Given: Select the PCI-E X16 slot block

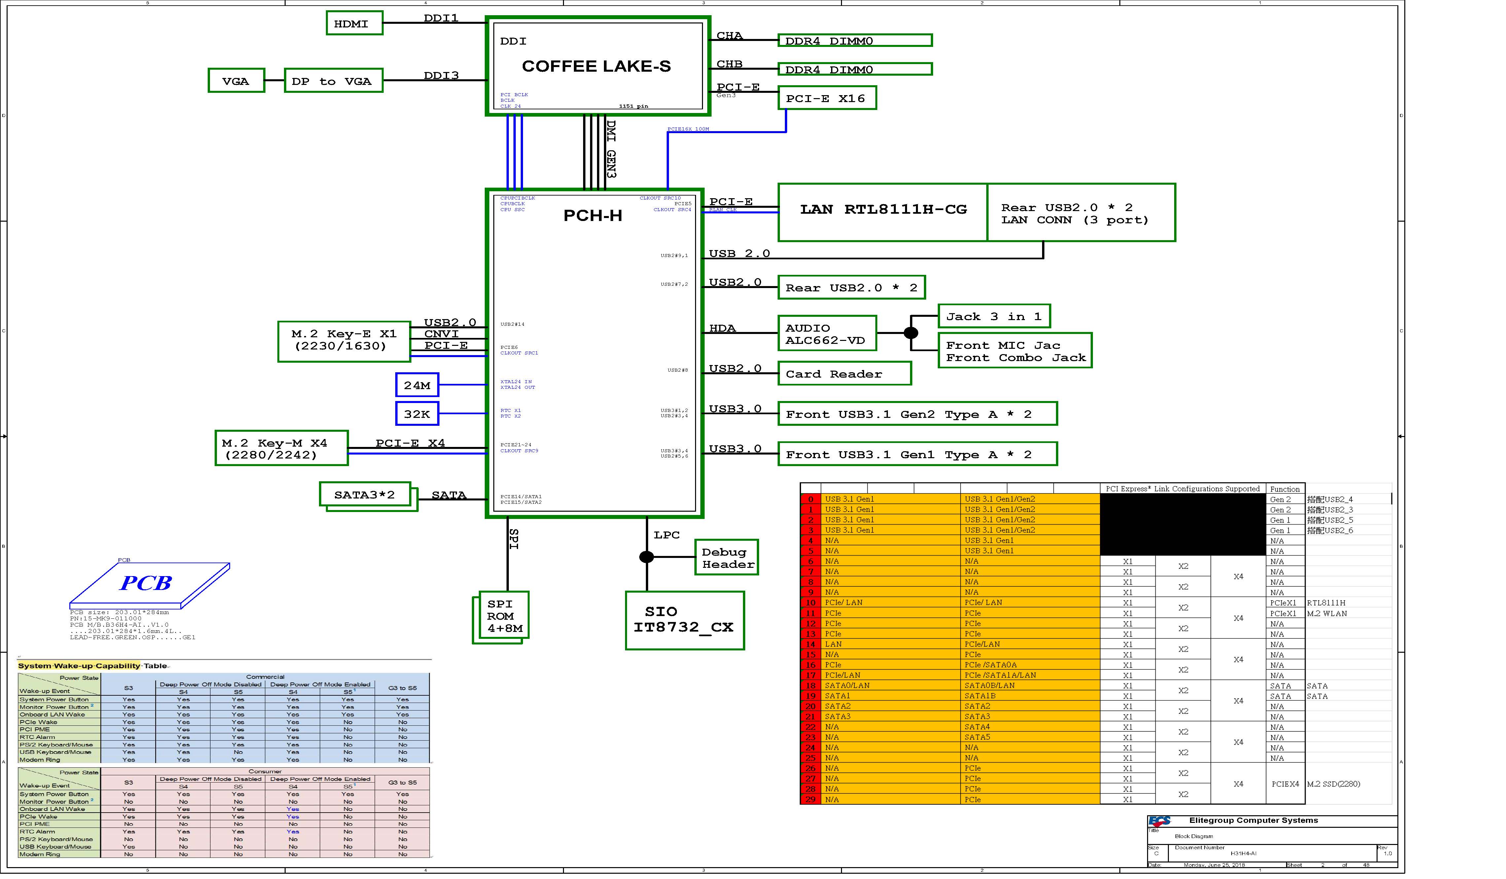Looking at the screenshot, I should pos(826,98).
